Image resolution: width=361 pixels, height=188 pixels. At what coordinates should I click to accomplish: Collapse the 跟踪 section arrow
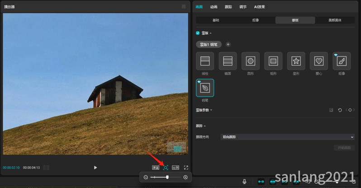tap(204, 126)
